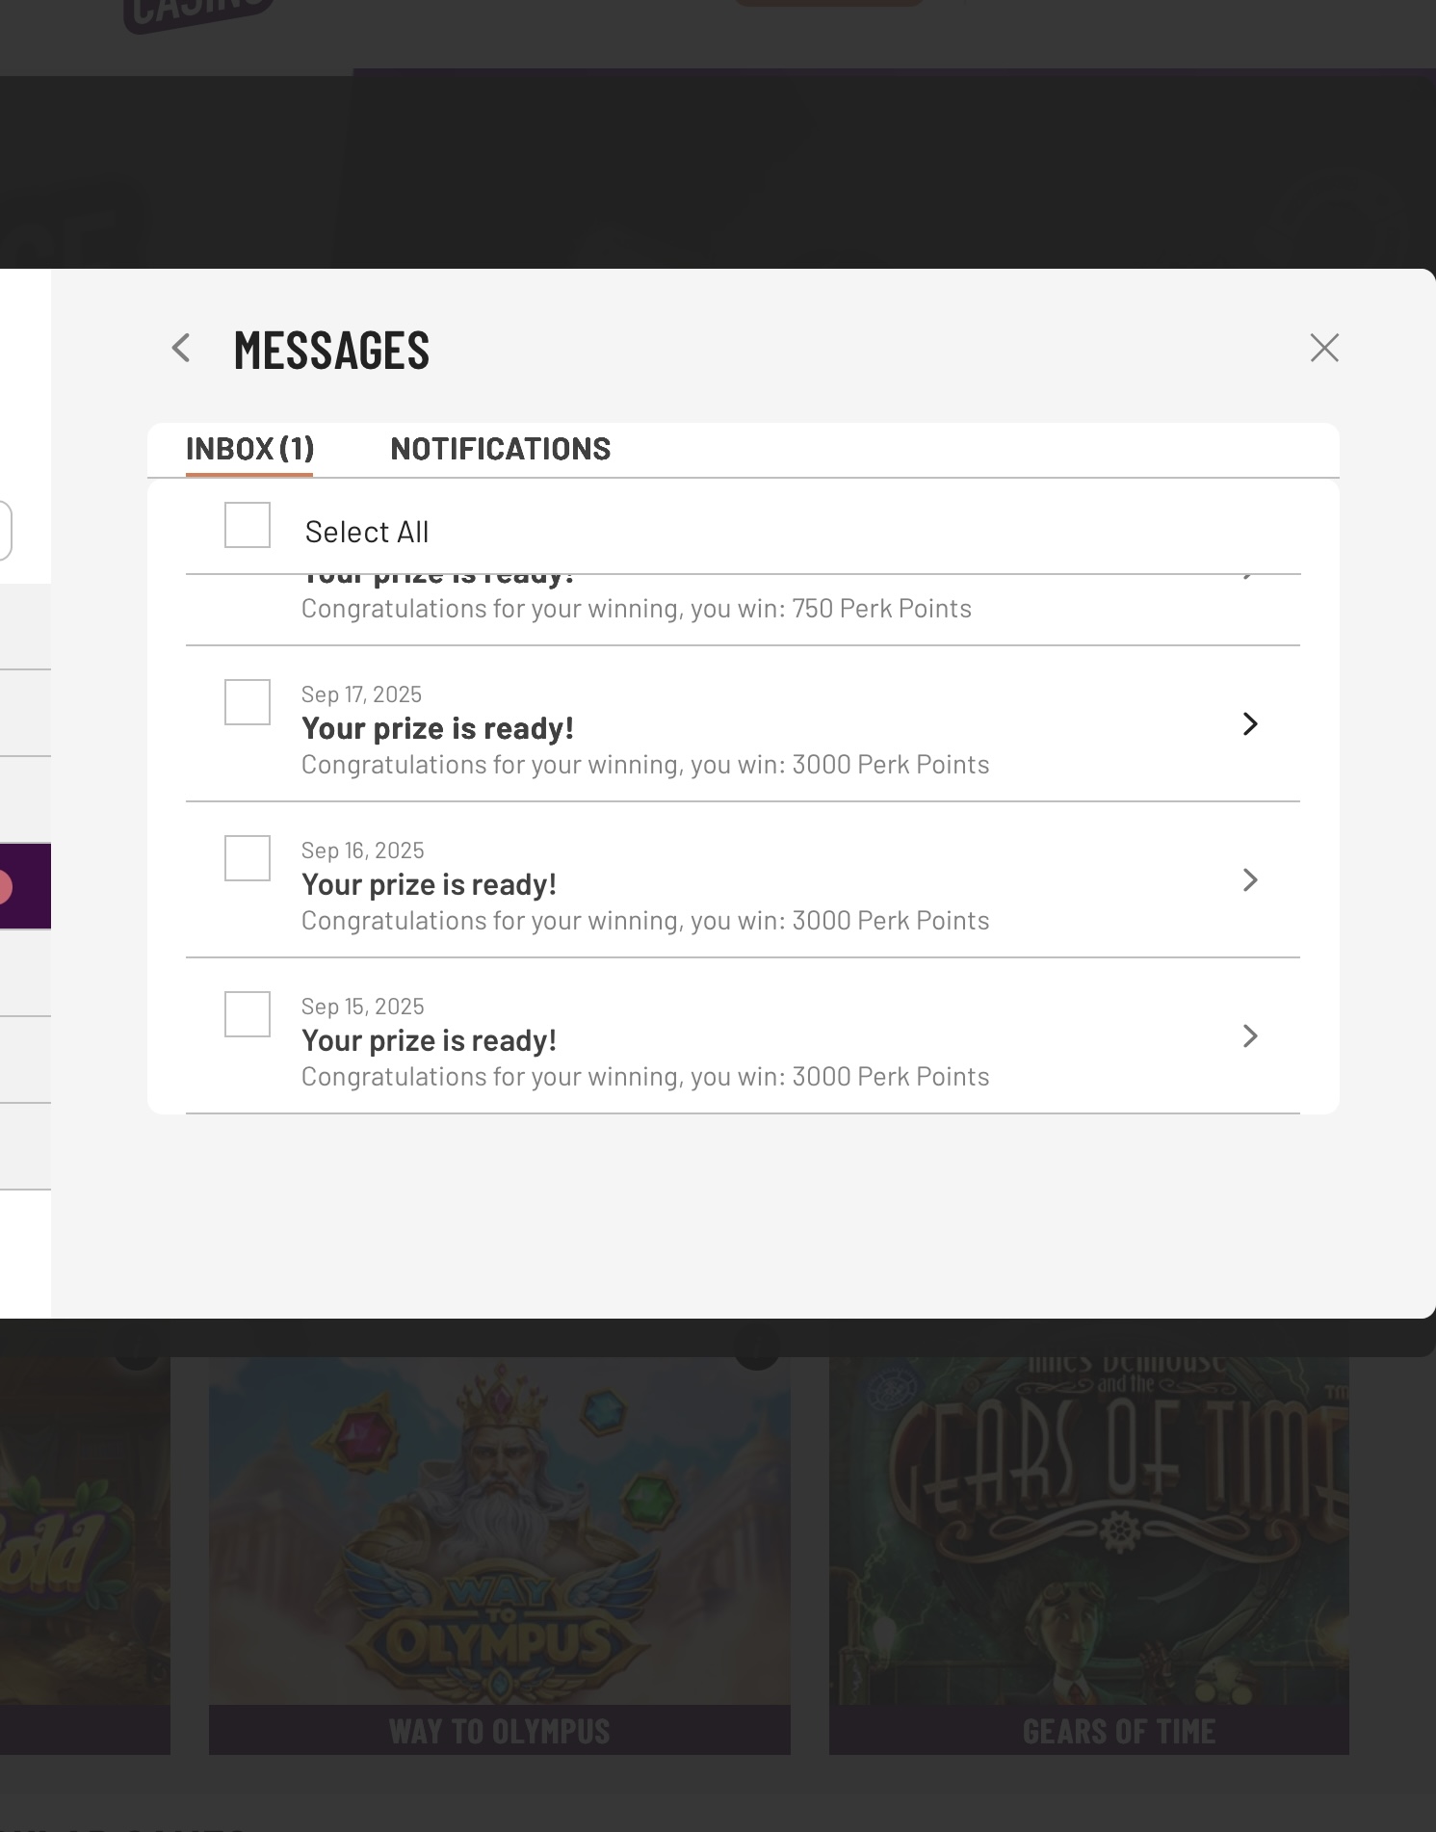Launch the Gears of Time game artwork
Screen dimensions: 1436x1832
(x=1088, y=1531)
